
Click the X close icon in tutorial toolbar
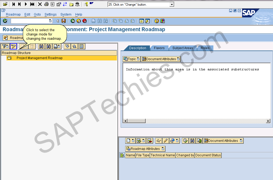point(40,4)
